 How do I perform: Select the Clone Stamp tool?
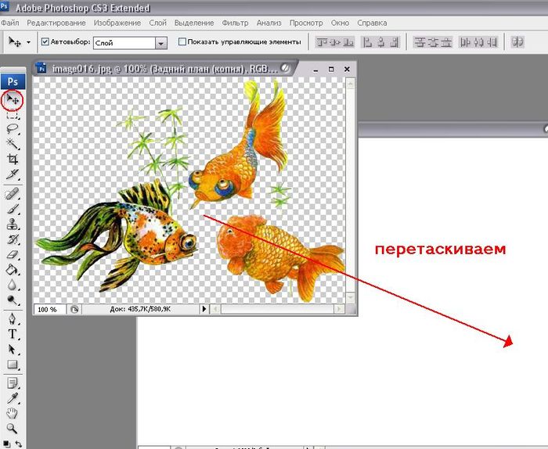tap(13, 224)
